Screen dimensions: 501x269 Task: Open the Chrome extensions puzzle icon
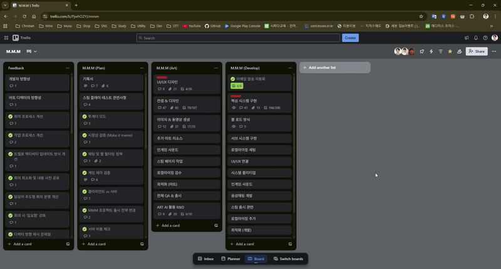pos(472,16)
